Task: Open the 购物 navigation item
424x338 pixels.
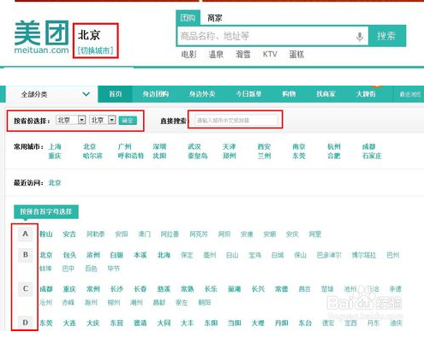Action: (x=289, y=94)
